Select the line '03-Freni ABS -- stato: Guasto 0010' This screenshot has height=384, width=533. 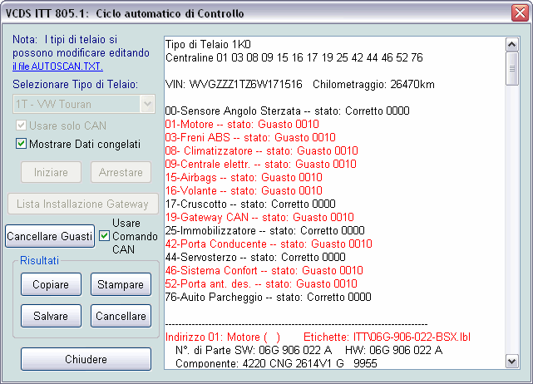(x=250, y=137)
